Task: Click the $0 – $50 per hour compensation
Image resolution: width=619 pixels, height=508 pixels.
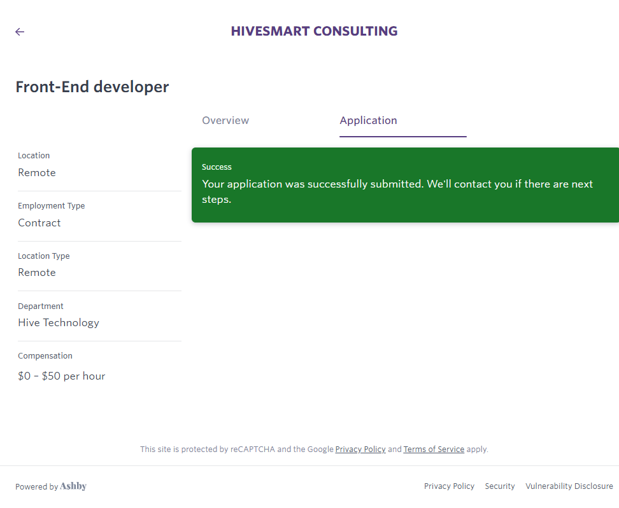Action: point(61,376)
